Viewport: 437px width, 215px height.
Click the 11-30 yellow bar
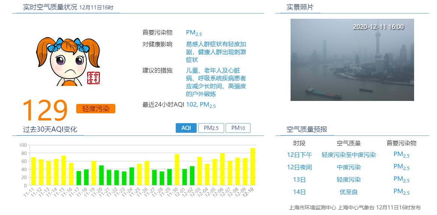click(177, 170)
